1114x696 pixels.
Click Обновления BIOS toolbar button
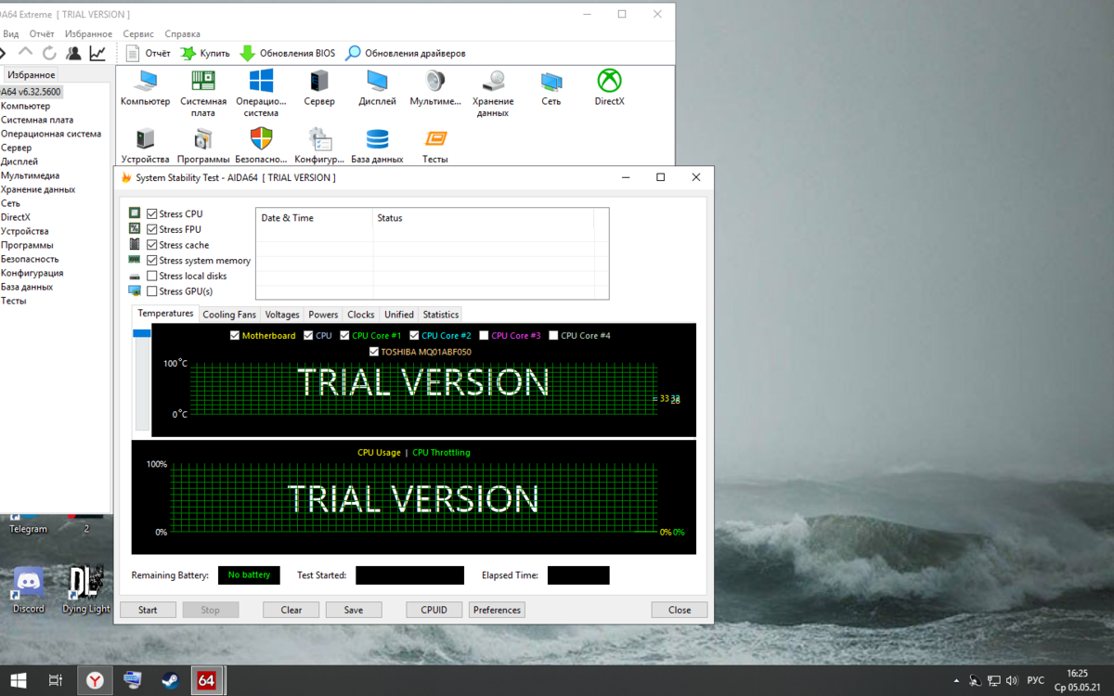coord(288,53)
